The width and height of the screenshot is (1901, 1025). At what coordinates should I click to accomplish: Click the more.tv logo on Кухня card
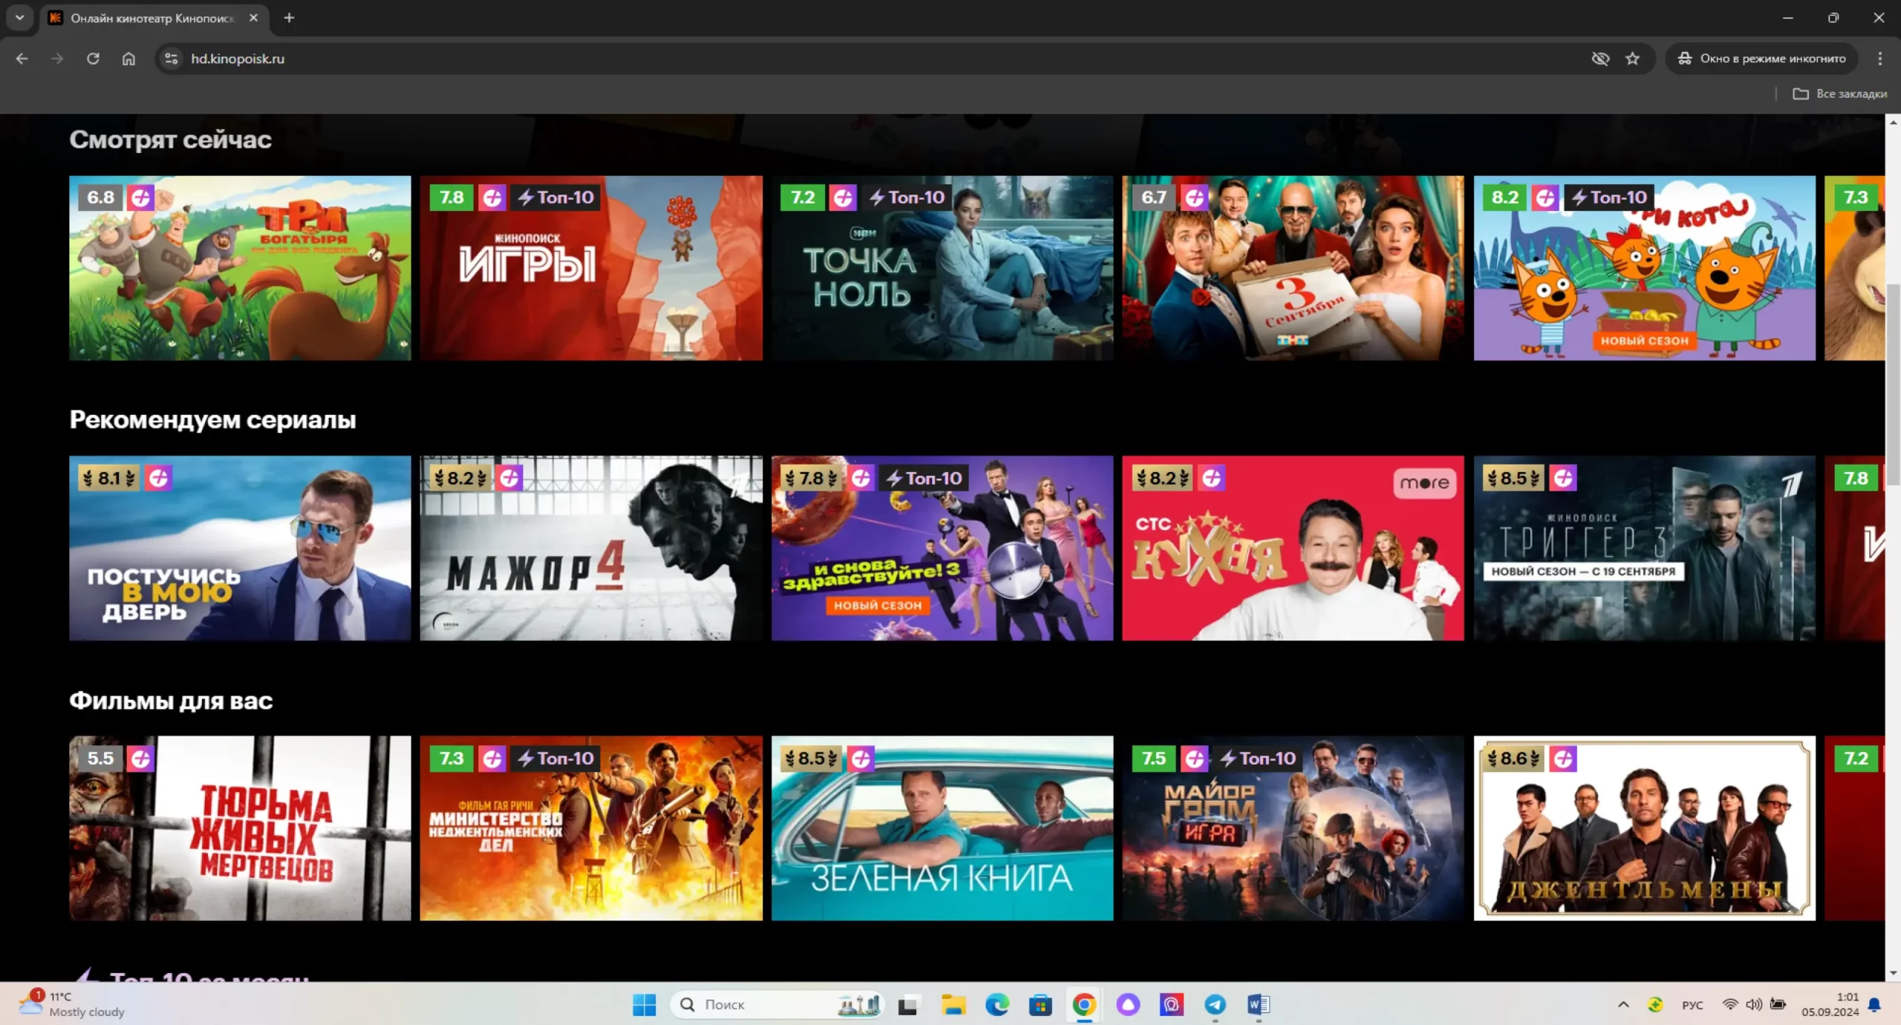(1424, 482)
